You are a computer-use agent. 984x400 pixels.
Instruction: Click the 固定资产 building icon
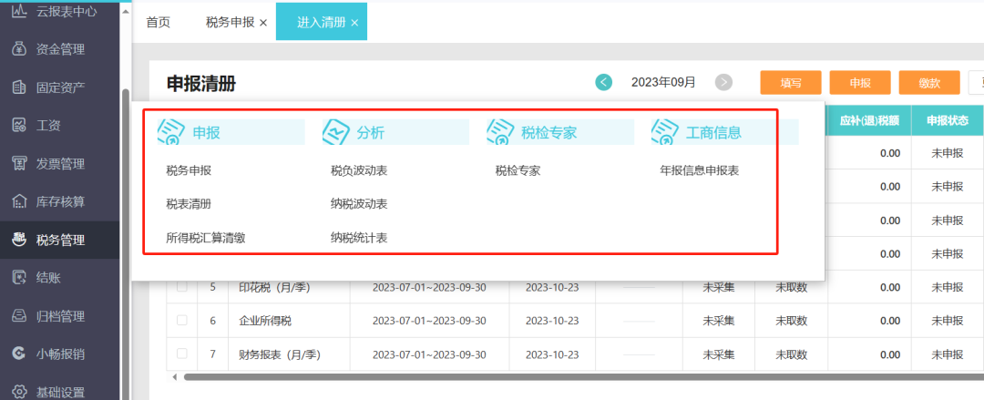point(19,87)
